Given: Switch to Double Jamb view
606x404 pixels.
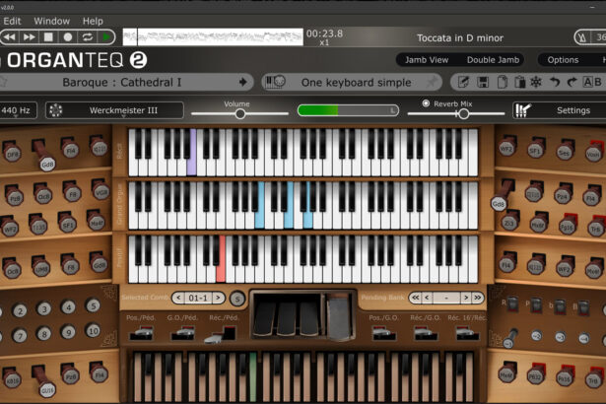Looking at the screenshot, I should pos(493,60).
